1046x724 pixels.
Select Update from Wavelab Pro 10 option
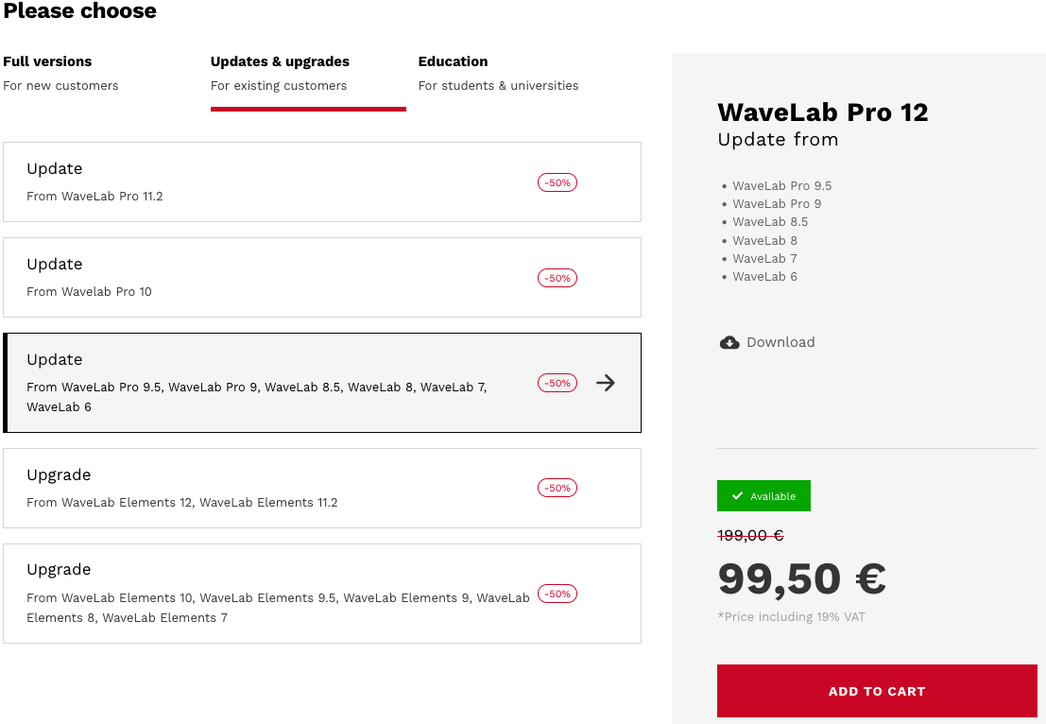pyautogui.click(x=283, y=278)
